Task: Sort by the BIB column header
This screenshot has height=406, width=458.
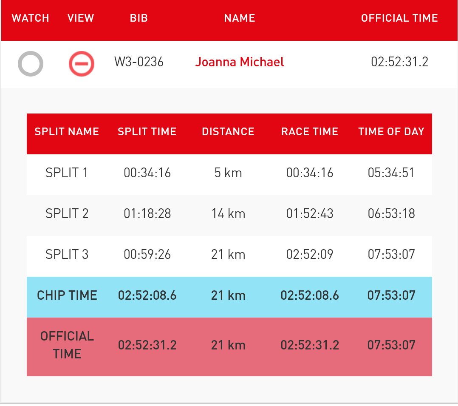Action: tap(139, 18)
